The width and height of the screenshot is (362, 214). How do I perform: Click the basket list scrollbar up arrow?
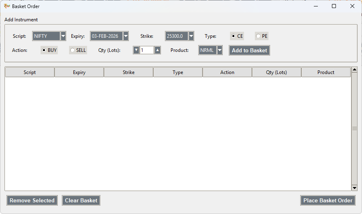tap(354, 70)
